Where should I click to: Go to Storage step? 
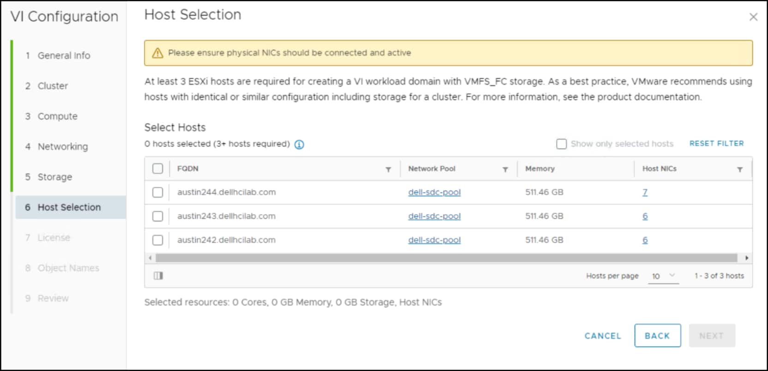tap(48, 177)
